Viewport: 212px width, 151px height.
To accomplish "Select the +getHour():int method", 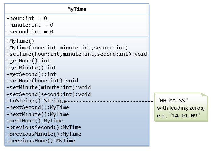I will (x=28, y=61).
